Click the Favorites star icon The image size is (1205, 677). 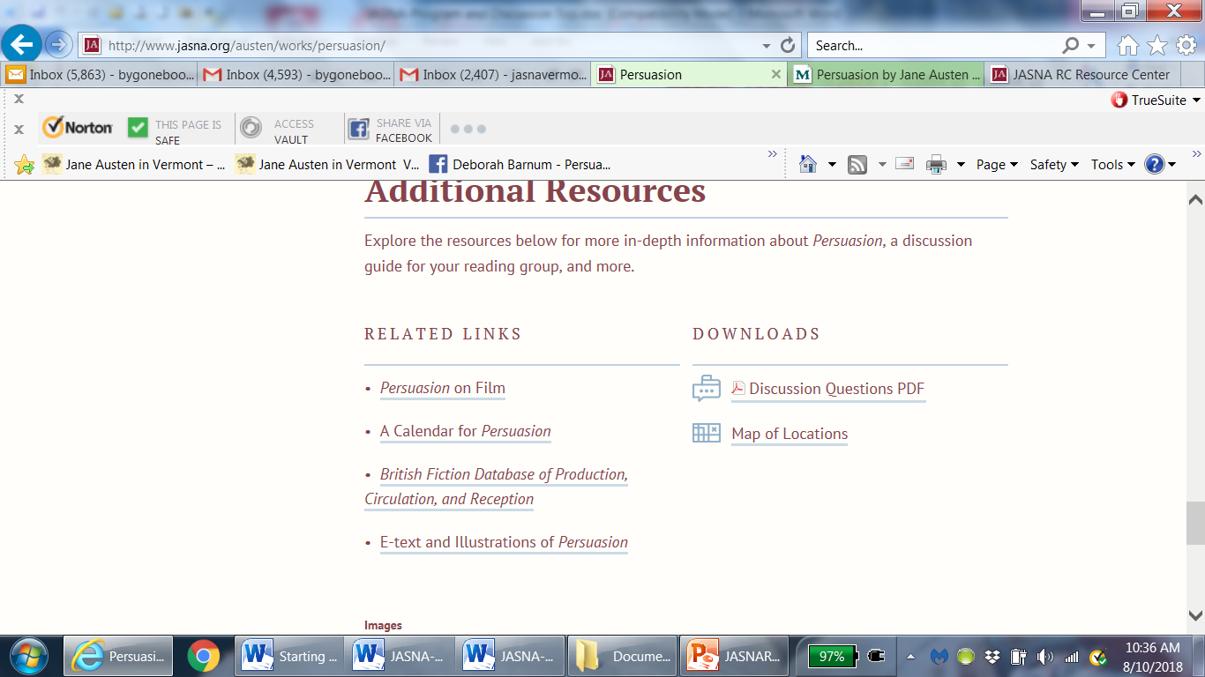coord(1156,45)
